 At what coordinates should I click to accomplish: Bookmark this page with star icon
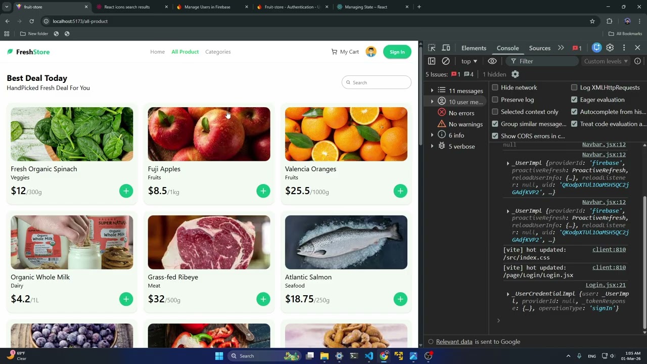pyautogui.click(x=592, y=21)
